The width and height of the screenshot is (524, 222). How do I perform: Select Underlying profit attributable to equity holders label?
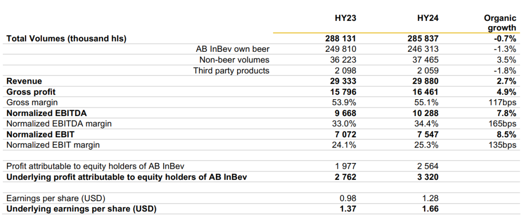[127, 177]
